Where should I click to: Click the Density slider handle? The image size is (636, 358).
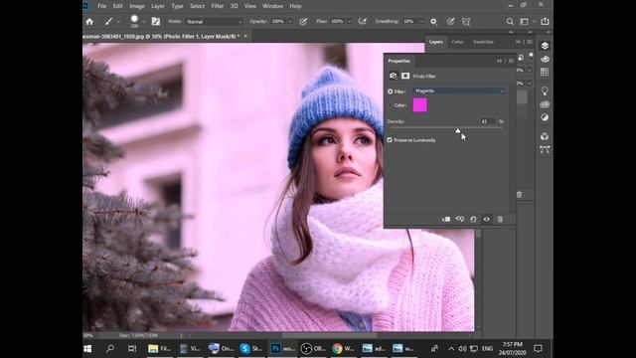coord(457,130)
